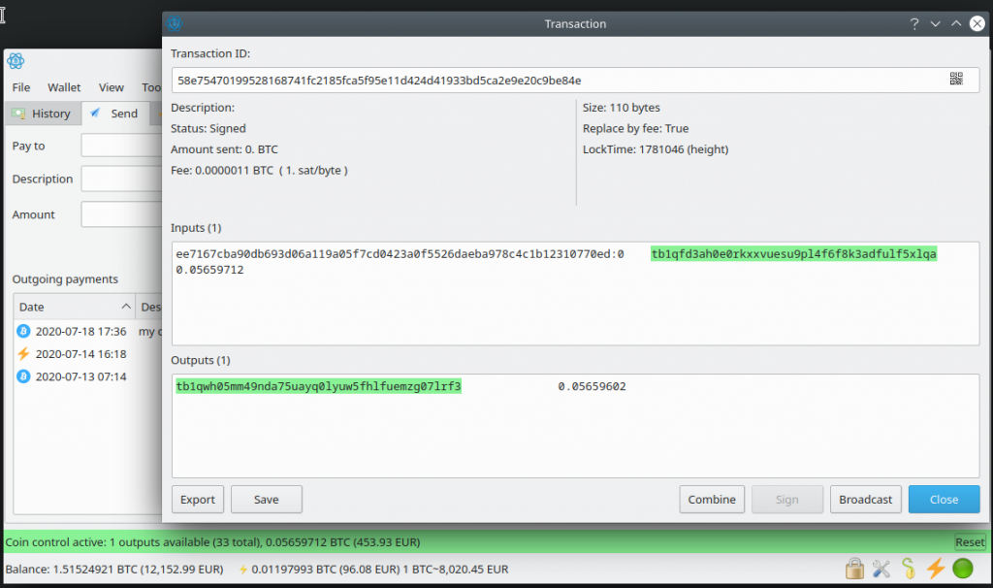The image size is (993, 588).
Task: Click the Amount input field
Action: coord(121,214)
